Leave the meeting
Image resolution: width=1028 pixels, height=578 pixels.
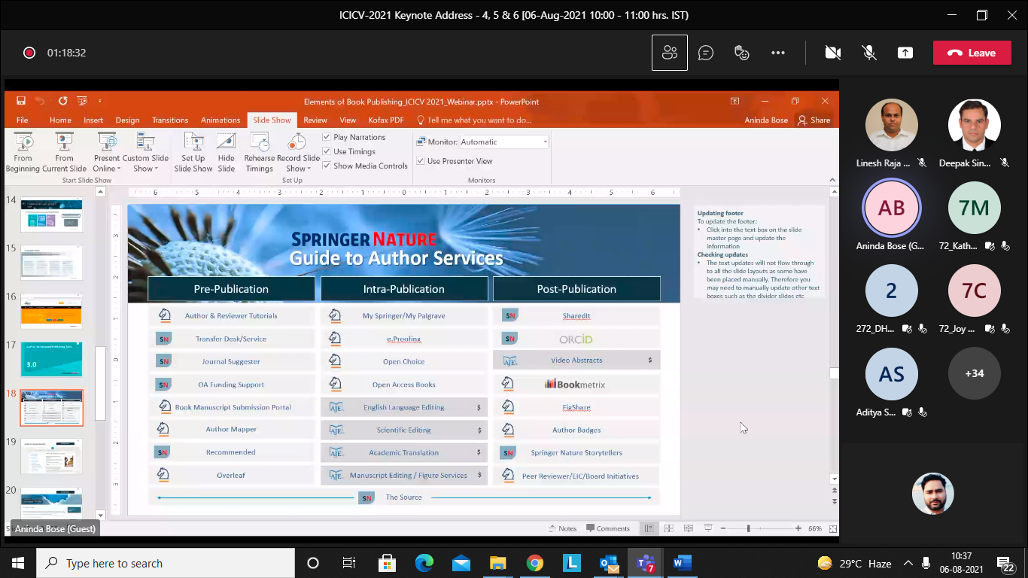point(972,53)
